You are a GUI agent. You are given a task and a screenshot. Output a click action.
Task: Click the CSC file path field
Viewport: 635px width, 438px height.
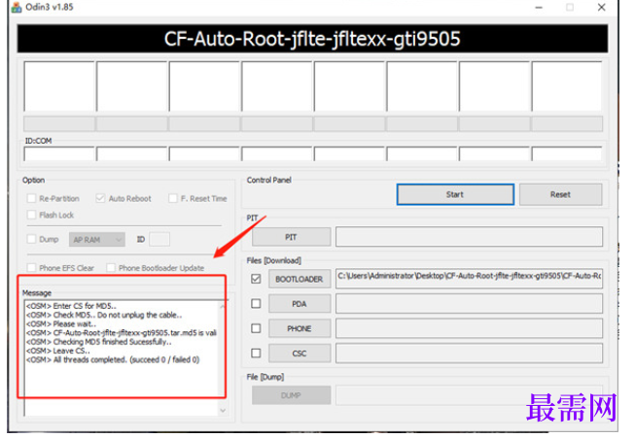click(469, 354)
